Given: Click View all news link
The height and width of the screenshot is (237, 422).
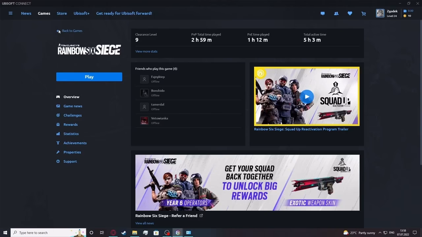Looking at the screenshot, I should pyautogui.click(x=144, y=223).
